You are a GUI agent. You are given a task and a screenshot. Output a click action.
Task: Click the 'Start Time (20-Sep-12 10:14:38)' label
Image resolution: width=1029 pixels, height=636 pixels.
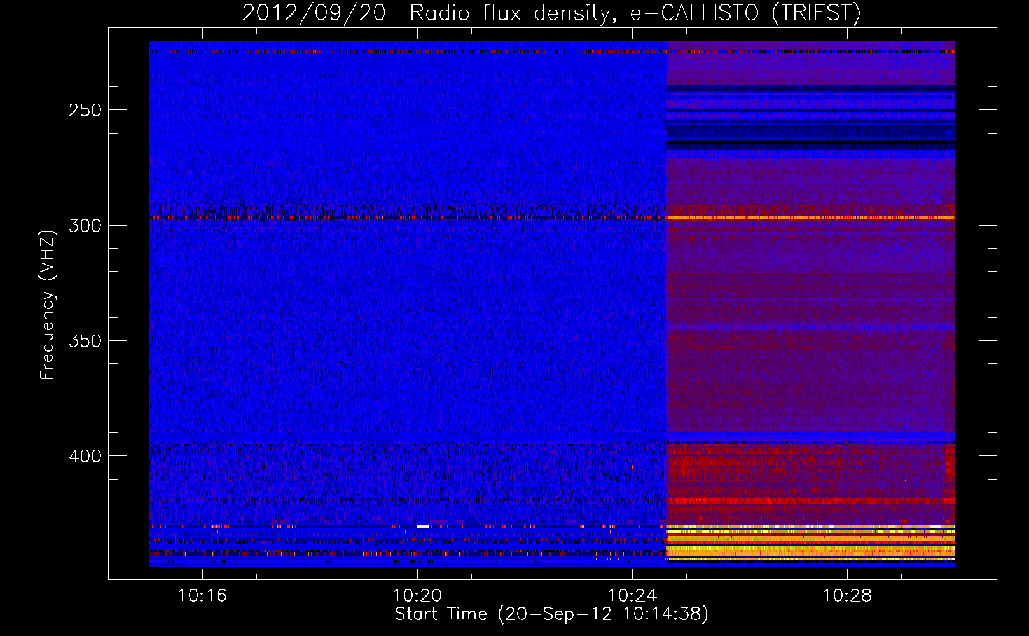[551, 614]
